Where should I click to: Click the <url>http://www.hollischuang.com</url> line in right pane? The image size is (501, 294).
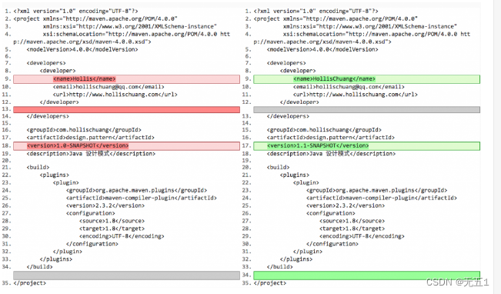356,95
